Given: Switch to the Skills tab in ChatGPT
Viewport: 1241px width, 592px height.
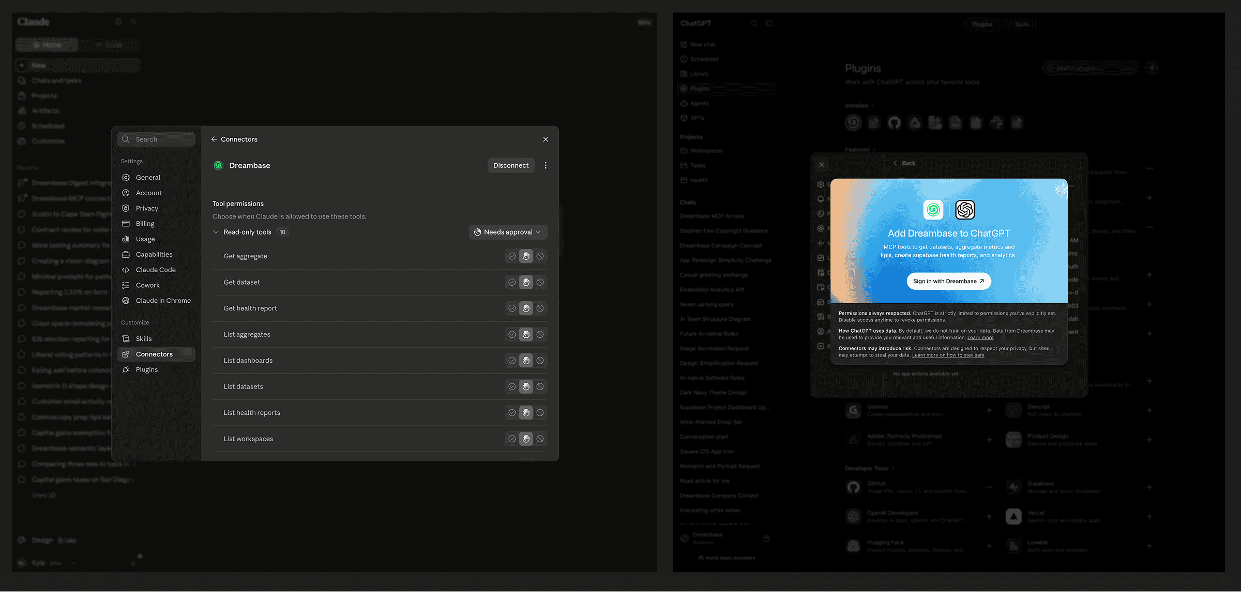Looking at the screenshot, I should click(1022, 24).
